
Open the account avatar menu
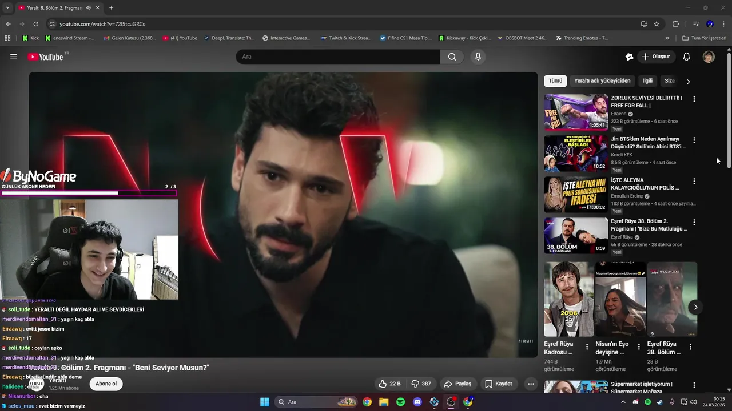(x=709, y=57)
